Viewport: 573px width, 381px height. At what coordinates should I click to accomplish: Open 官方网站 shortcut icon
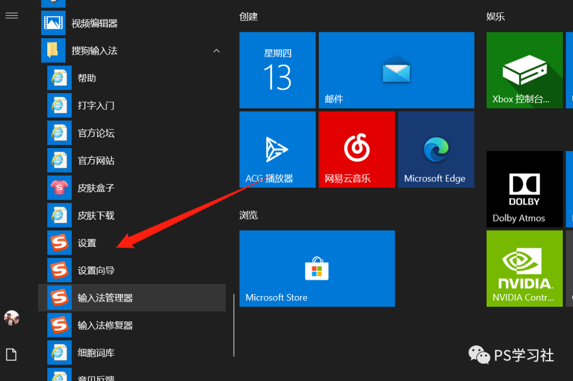(x=59, y=160)
